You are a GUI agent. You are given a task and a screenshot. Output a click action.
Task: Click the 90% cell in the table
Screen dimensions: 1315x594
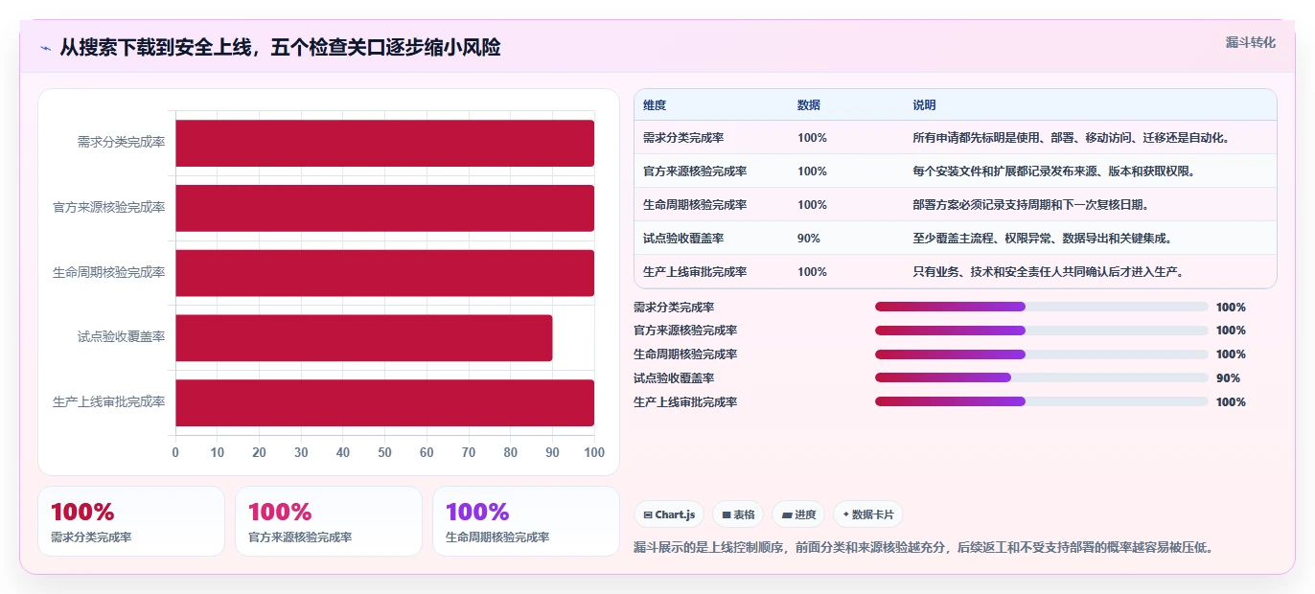point(809,239)
